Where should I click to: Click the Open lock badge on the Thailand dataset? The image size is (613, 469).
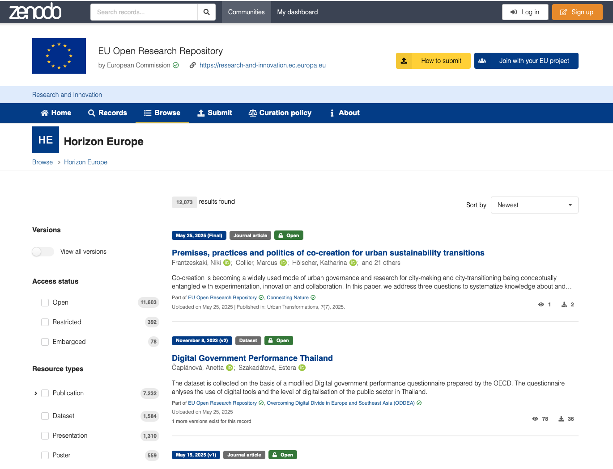(x=279, y=340)
